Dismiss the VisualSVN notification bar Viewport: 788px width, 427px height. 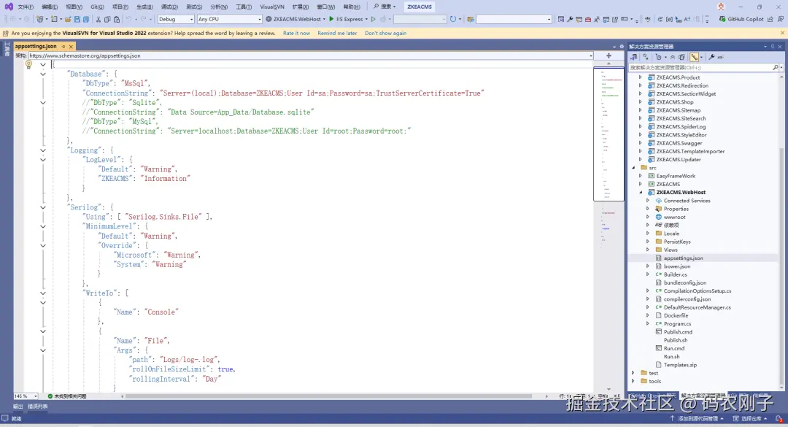pyautogui.click(x=782, y=33)
